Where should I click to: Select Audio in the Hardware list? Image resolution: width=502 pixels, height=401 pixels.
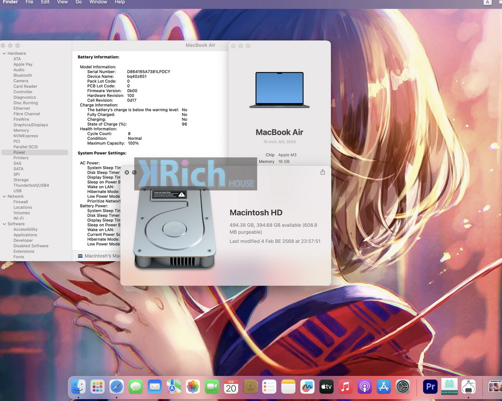[19, 70]
